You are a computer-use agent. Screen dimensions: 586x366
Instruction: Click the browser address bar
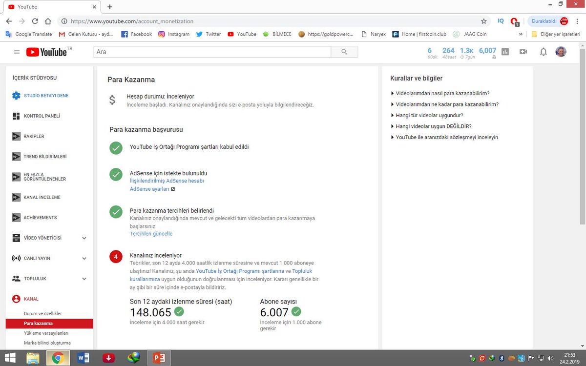coord(273,21)
